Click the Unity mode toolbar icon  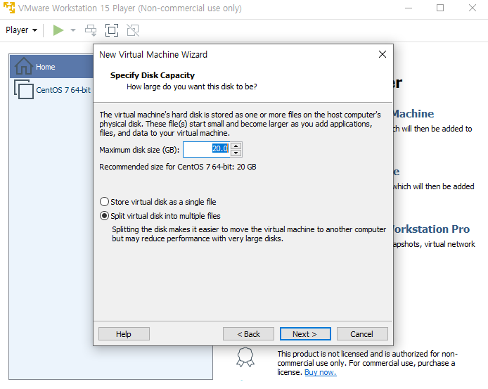click(x=133, y=30)
